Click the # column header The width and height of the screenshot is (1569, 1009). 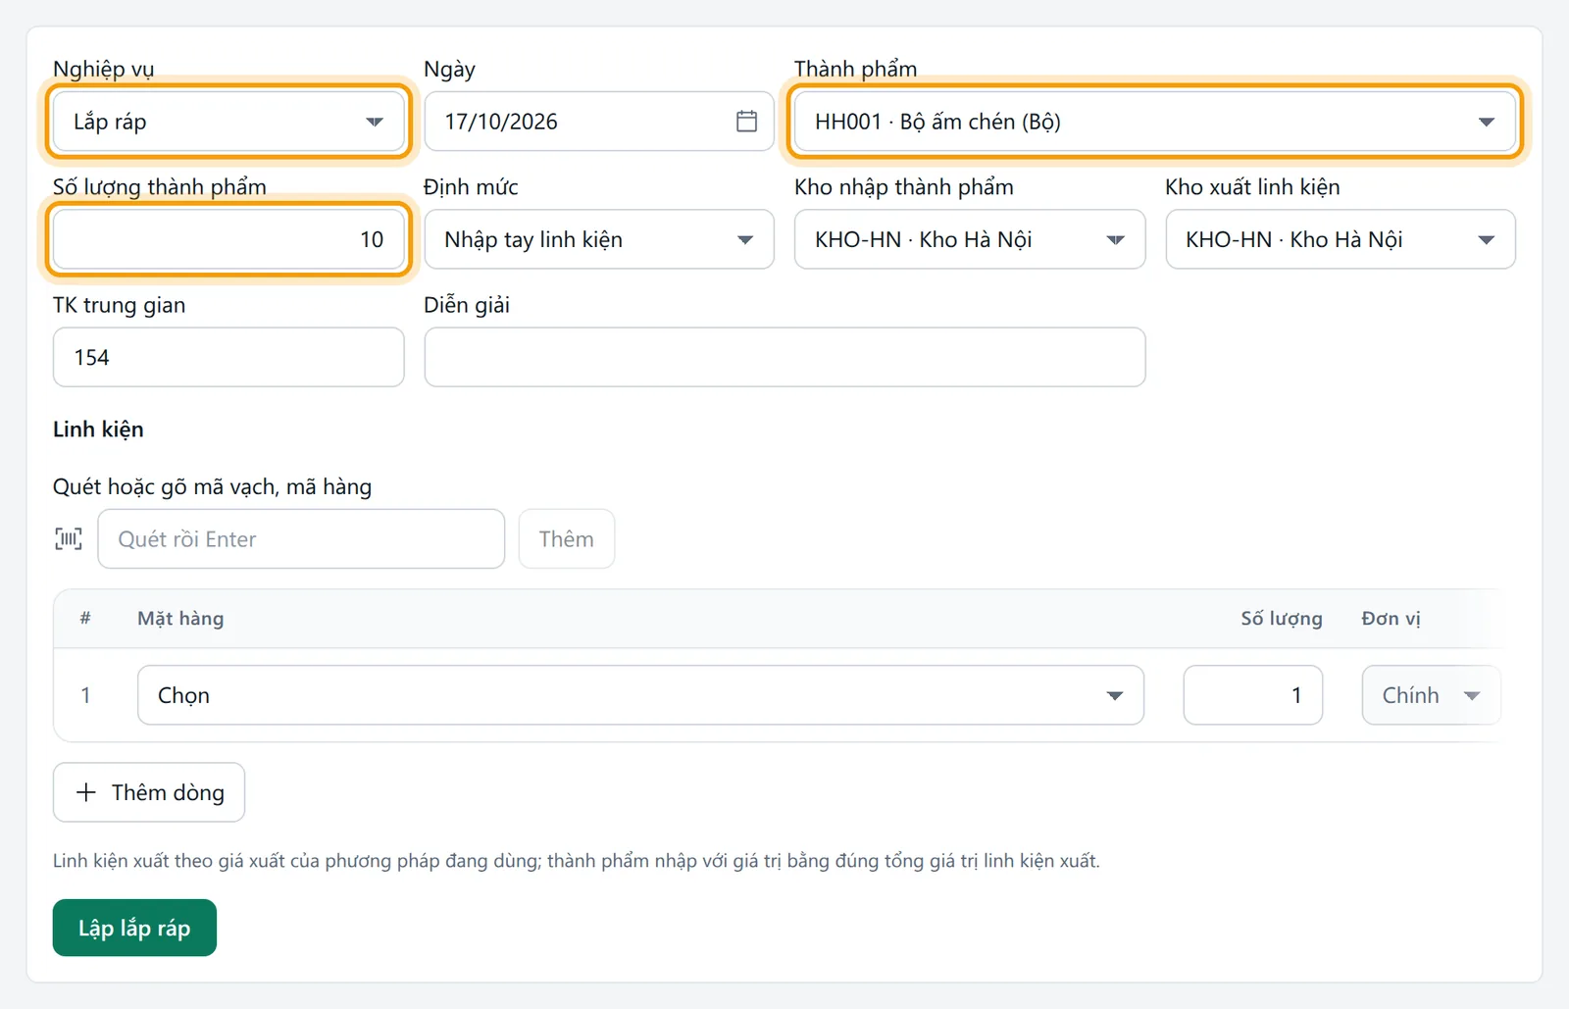pyautogui.click(x=85, y=619)
